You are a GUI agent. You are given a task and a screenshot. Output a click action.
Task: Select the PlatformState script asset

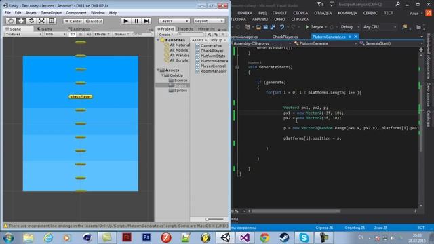[x=210, y=56]
